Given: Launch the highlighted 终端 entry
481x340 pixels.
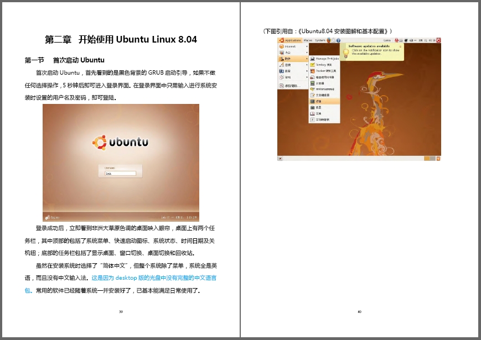Looking at the screenshot, I should pyautogui.click(x=324, y=101).
